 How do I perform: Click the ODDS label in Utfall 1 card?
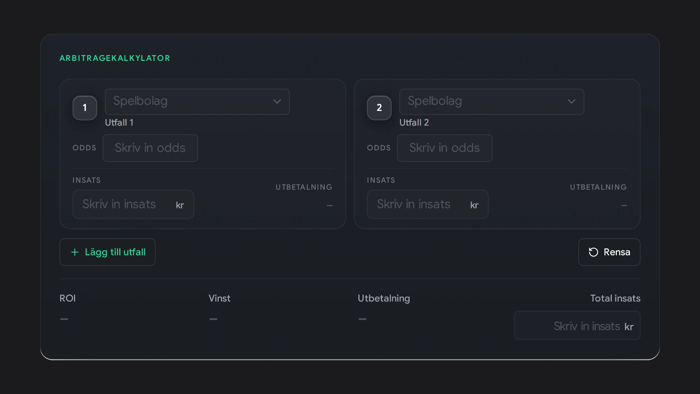click(x=84, y=148)
